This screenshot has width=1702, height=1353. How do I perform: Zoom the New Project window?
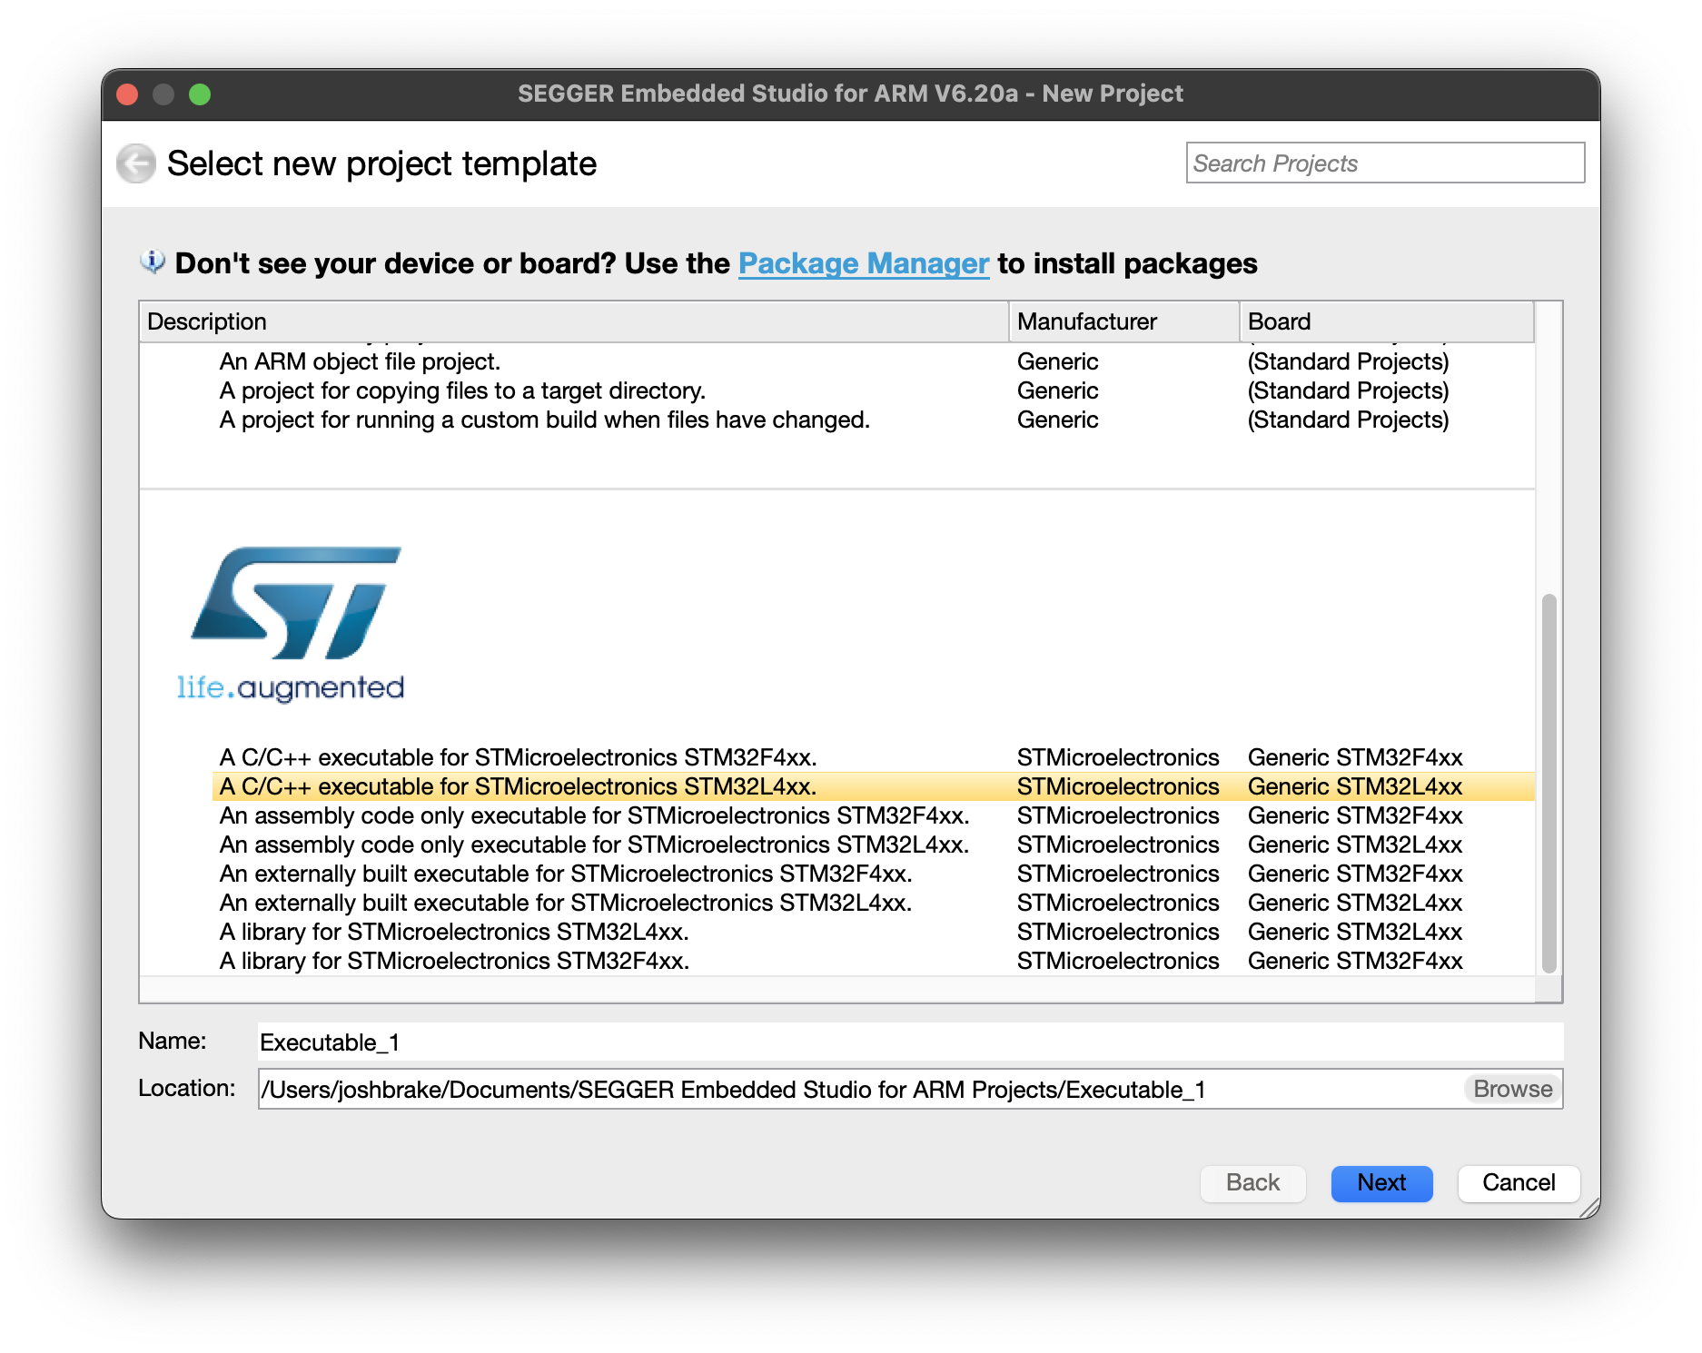(200, 94)
